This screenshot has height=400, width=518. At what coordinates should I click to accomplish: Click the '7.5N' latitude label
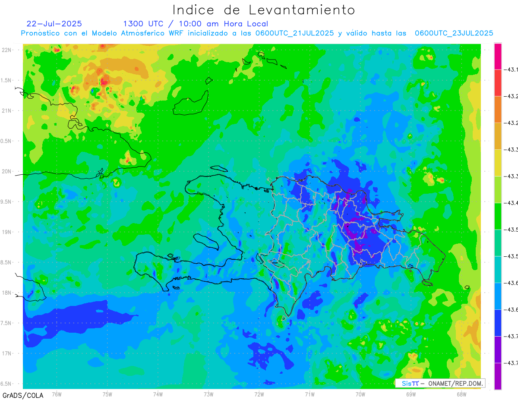pyautogui.click(x=6, y=323)
